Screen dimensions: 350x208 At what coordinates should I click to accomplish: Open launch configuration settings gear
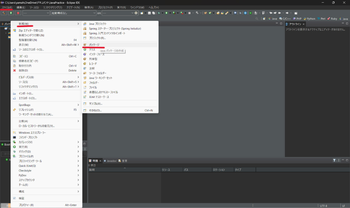(136, 13)
